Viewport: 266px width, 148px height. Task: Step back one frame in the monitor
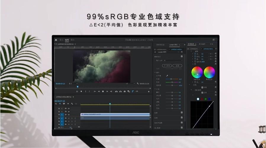99,91
